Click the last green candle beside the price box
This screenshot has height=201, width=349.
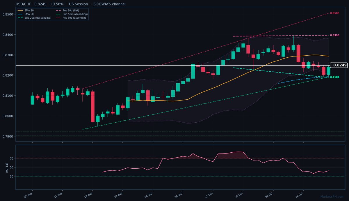329,71
